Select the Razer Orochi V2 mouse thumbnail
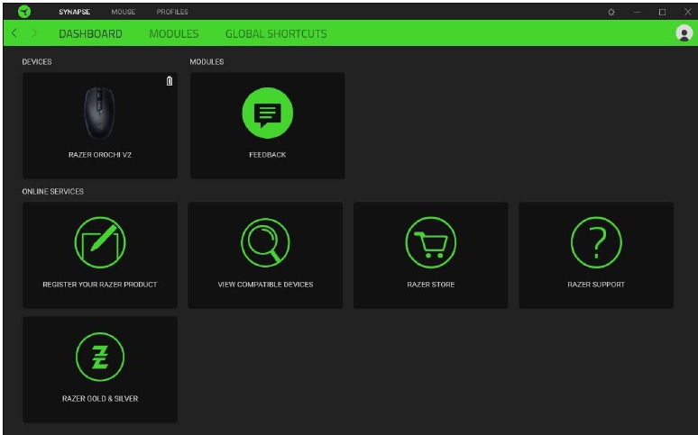 (x=99, y=112)
